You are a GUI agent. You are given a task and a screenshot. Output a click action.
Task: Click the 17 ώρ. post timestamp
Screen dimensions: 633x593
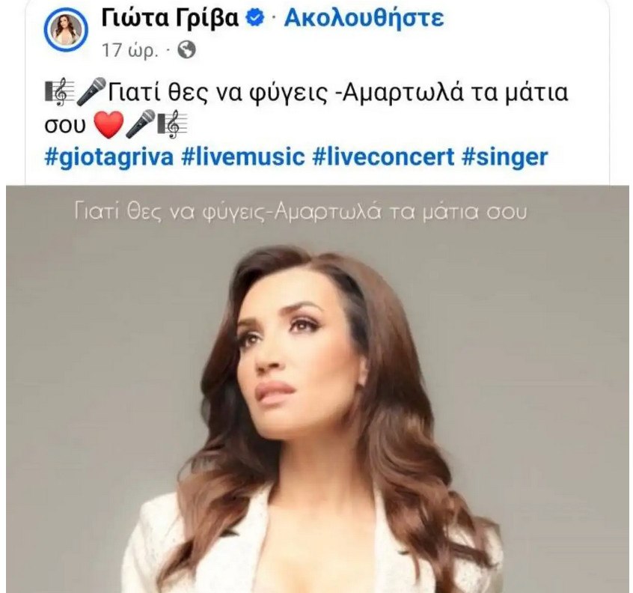click(x=129, y=50)
